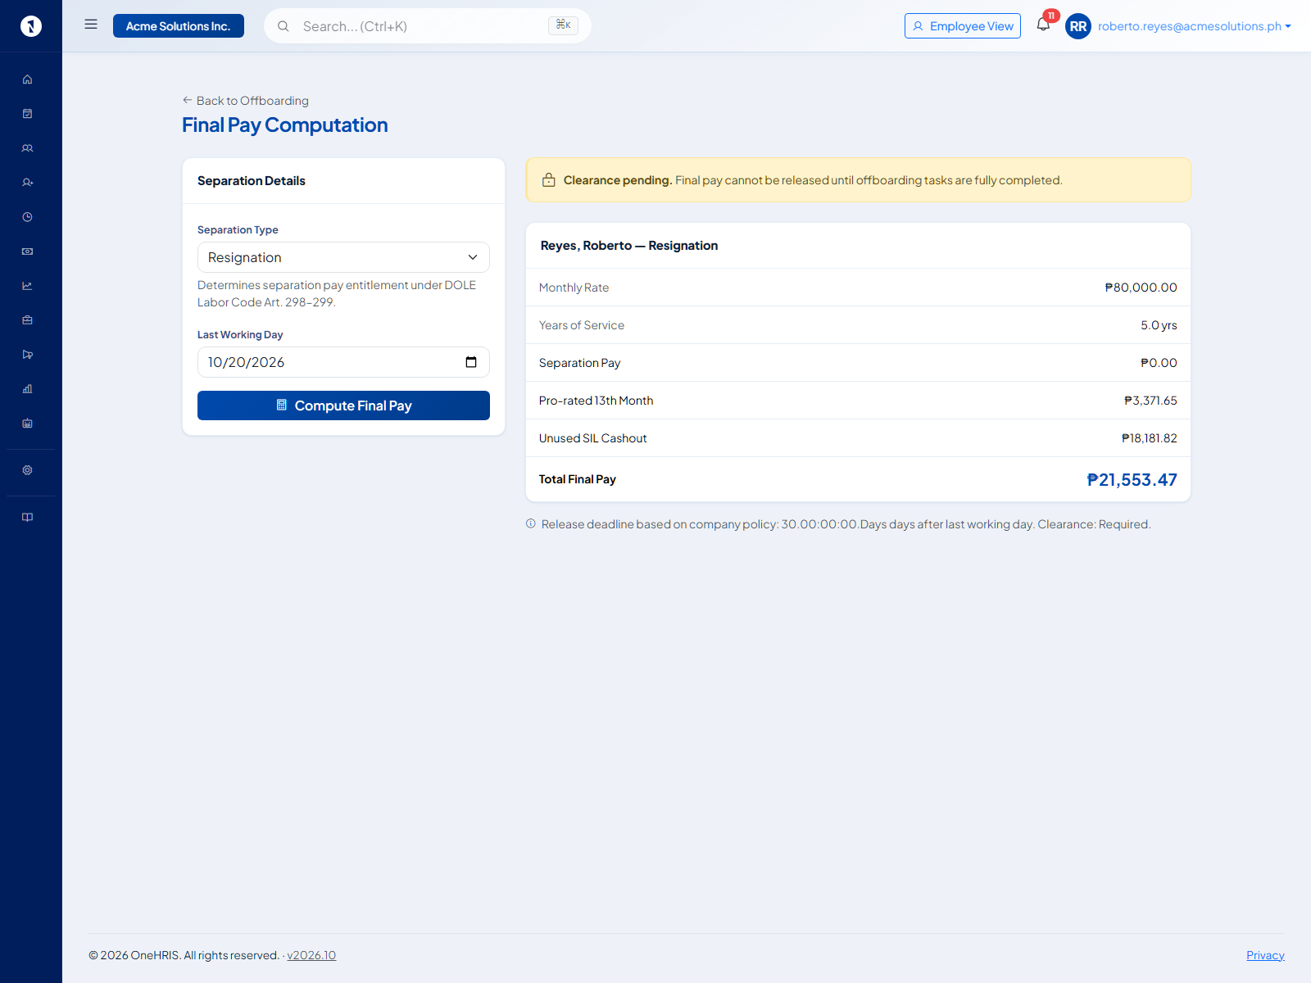Open the employees group sidebar icon

(x=27, y=148)
